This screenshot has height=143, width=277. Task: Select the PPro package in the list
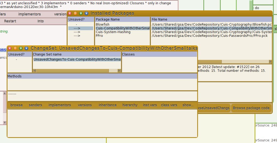99,36
